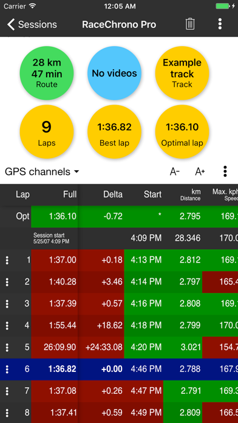Select lap 2 time 1:40.28
The height and width of the screenshot is (423, 238).
pyautogui.click(x=55, y=282)
